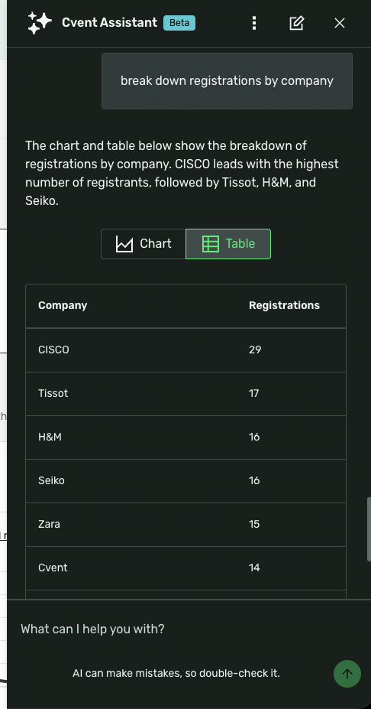Click the Registrations column header
This screenshot has height=709, width=371.
coord(284,306)
